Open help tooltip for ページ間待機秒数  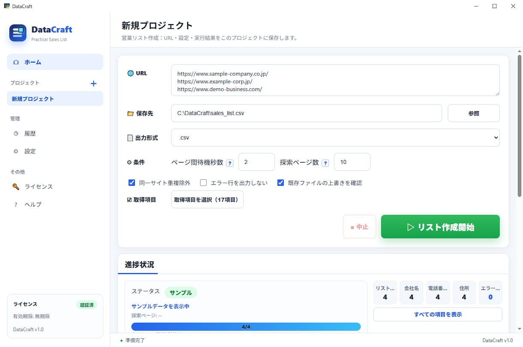point(230,163)
